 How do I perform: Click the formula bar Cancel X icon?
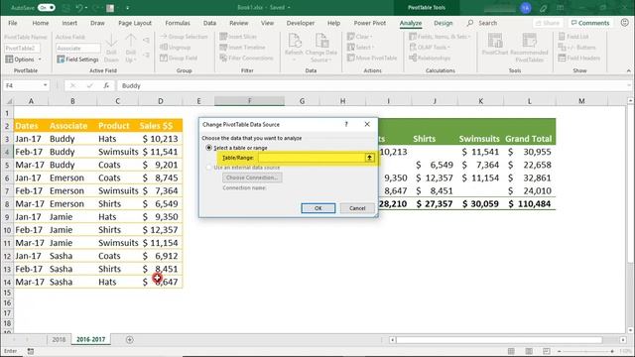point(72,85)
